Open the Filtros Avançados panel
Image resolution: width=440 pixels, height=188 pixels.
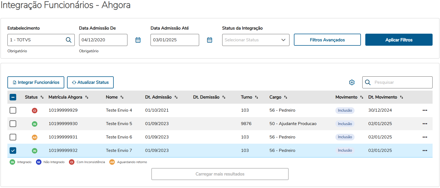[x=327, y=40]
